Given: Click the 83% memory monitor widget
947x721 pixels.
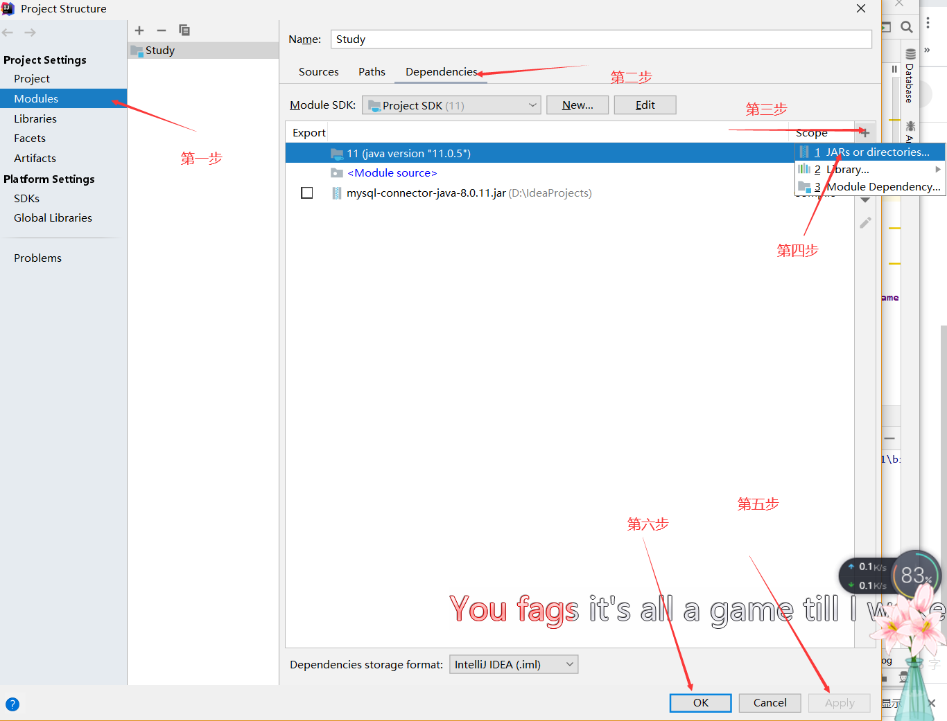Looking at the screenshot, I should [916, 576].
